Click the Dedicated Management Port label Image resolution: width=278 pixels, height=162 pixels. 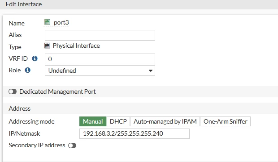(x=57, y=91)
